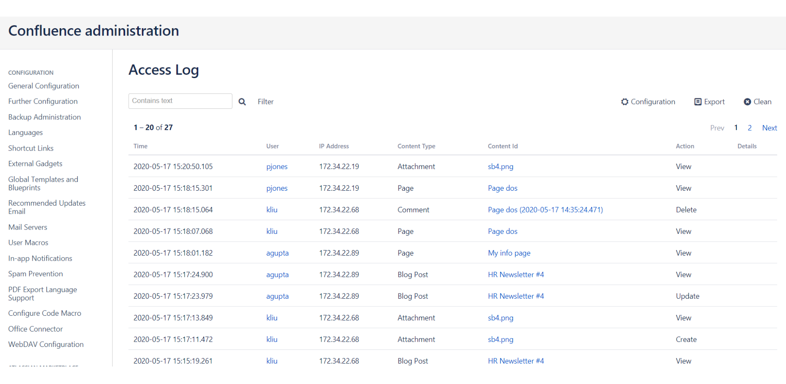This screenshot has width=786, height=384.
Task: Open Global Templates and Blueprints
Action: (x=43, y=183)
